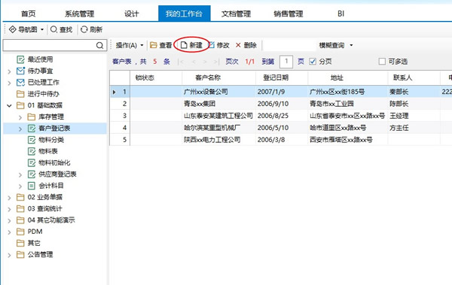Click the page number input field
The width and height of the screenshot is (452, 285).
tap(286, 62)
